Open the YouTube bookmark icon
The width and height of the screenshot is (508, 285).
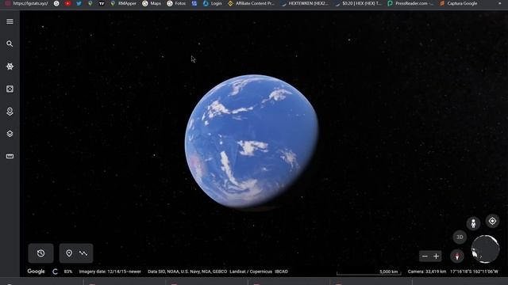(x=67, y=3)
